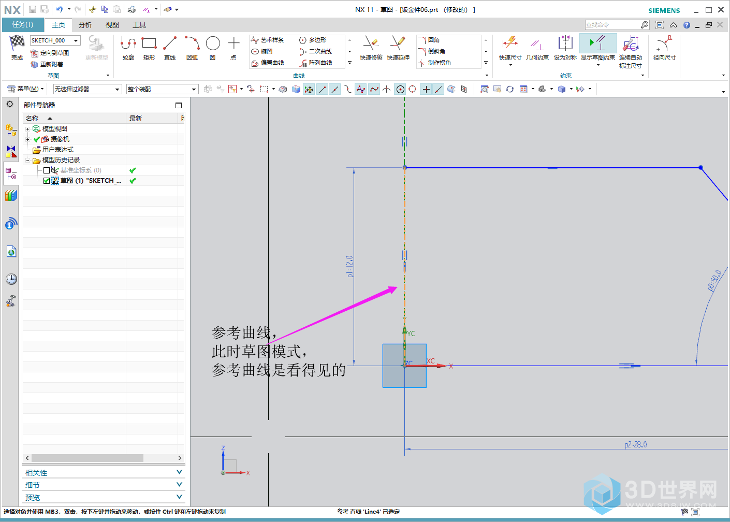Expand the 模型视图 tree node
Viewport: 730px width, 522px height.
coord(28,129)
